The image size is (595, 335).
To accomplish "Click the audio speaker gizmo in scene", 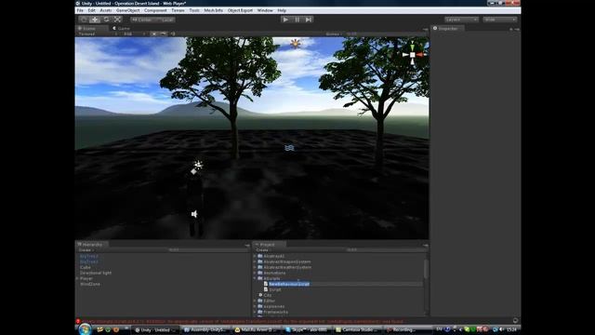I will (x=194, y=215).
